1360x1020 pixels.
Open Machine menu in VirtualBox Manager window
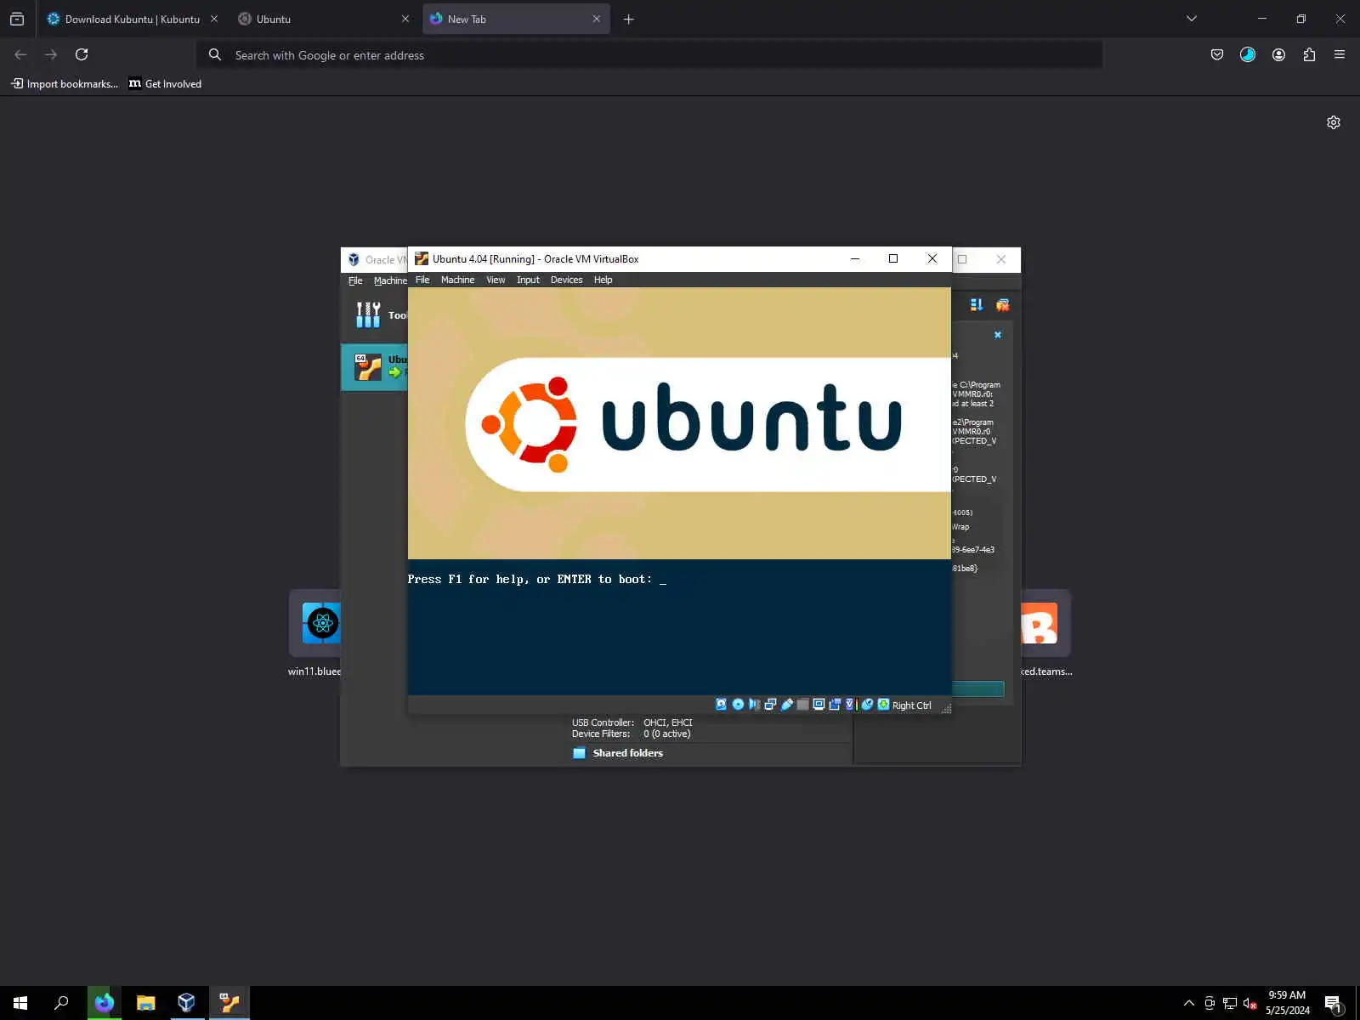point(390,280)
